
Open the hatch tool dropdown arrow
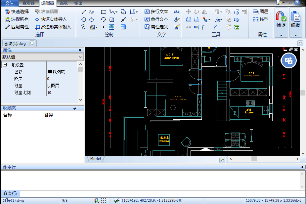point(97,27)
